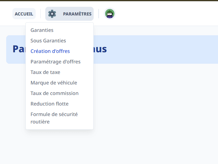This screenshot has height=164, width=218.
Task: Open the user avatar profile icon
Action: 109,14
